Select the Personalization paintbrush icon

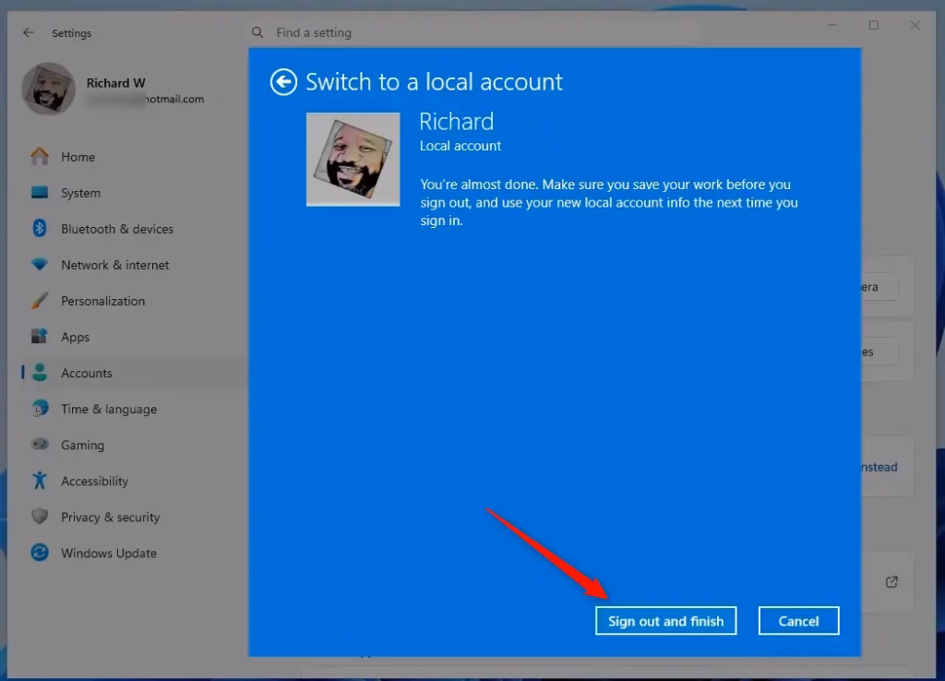40,301
